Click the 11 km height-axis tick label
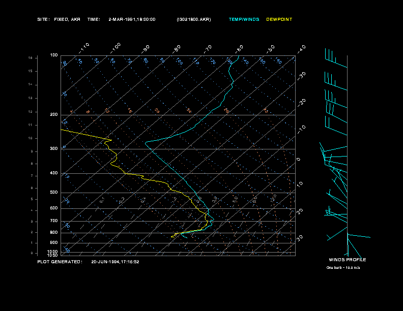 pyautogui.click(x=31, y=125)
